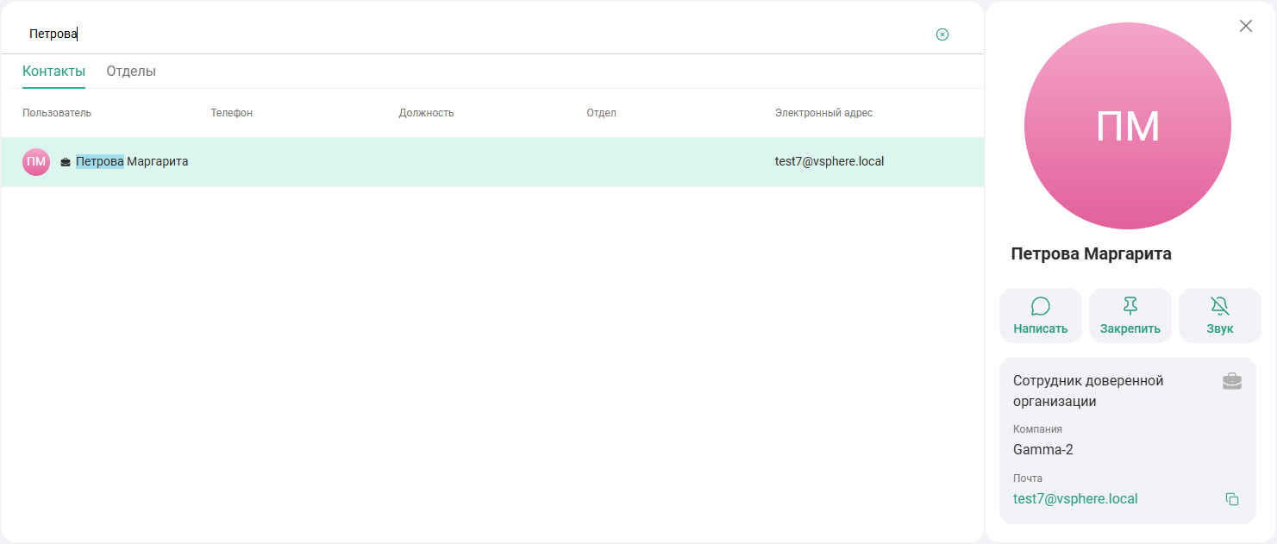Viewport: 1277px width, 544px height.
Task: Switch to the Контакты tab
Action: tap(53, 72)
